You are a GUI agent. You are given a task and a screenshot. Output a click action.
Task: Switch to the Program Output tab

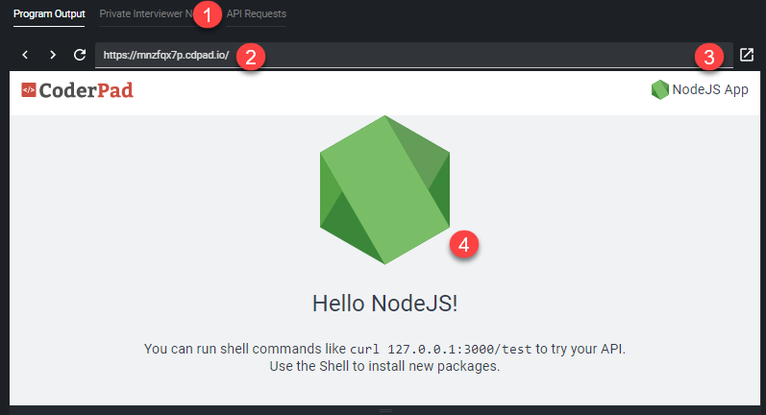point(49,14)
